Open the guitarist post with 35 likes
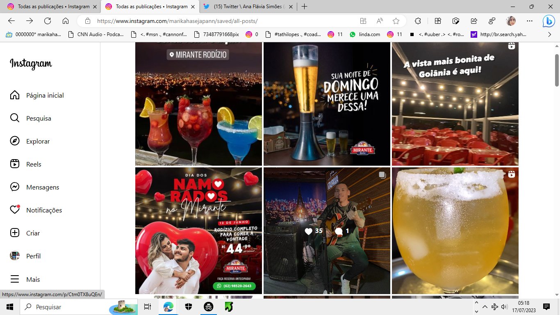Screen dimensions: 560x315 point(327,231)
